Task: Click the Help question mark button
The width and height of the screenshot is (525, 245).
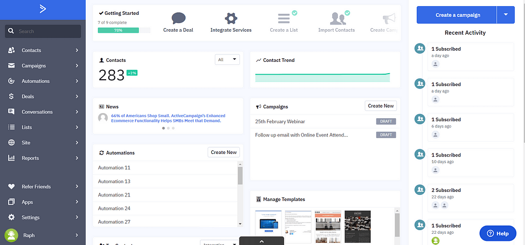Action: (x=498, y=233)
